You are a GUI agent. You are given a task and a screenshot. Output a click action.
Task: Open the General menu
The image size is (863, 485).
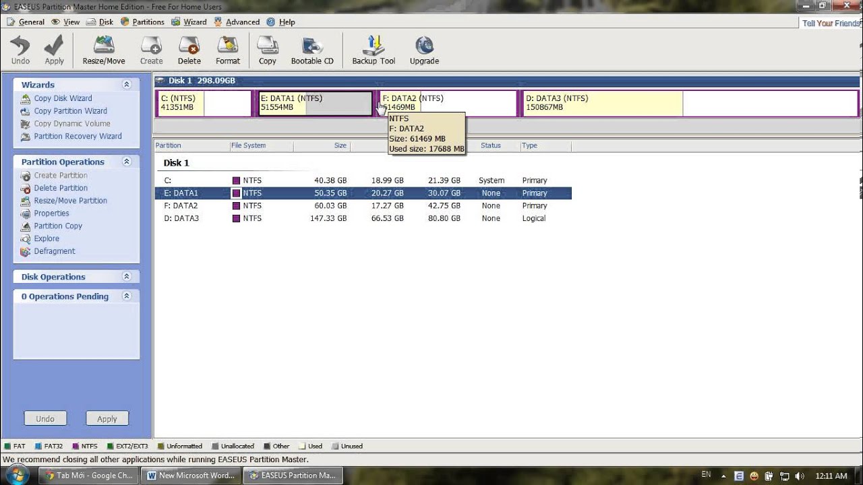click(x=26, y=22)
